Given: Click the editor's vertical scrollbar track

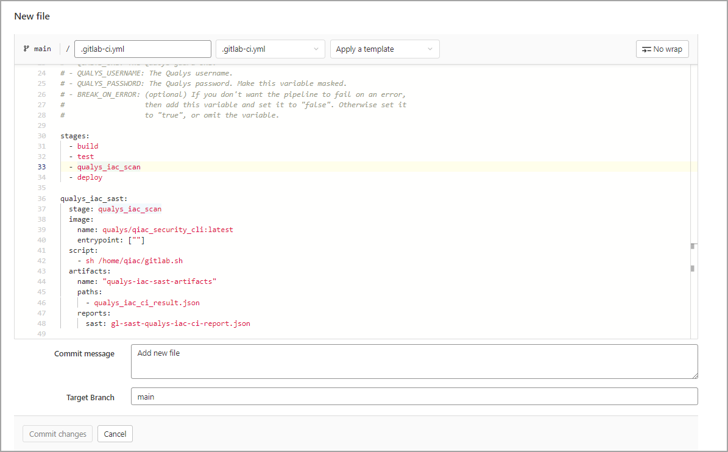Looking at the screenshot, I should pyautogui.click(x=693, y=183).
